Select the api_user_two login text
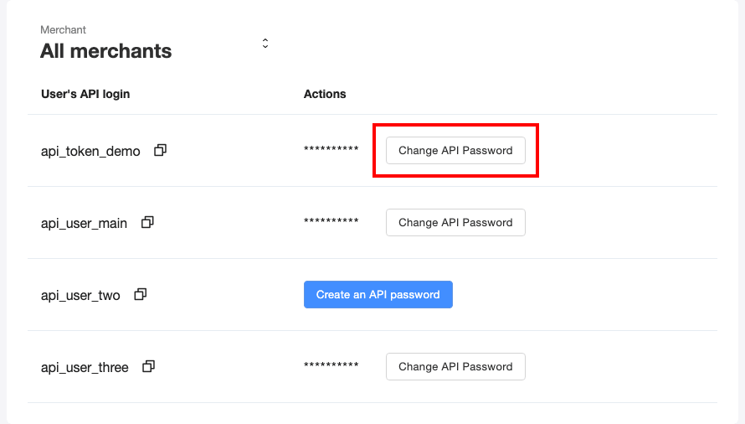 click(80, 296)
